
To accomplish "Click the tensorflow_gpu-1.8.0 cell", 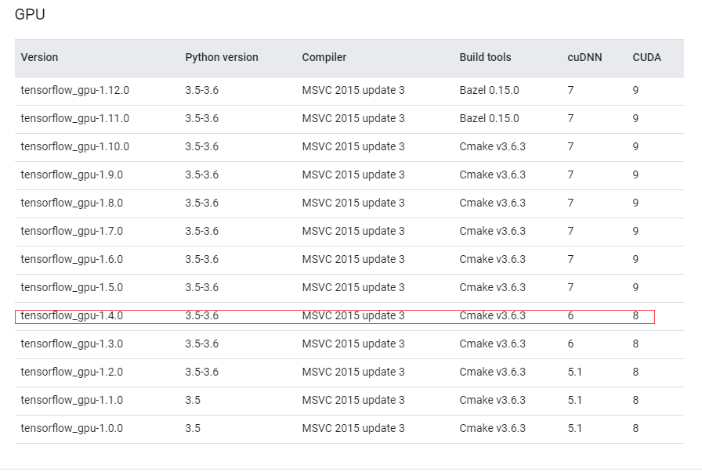I will point(71,203).
